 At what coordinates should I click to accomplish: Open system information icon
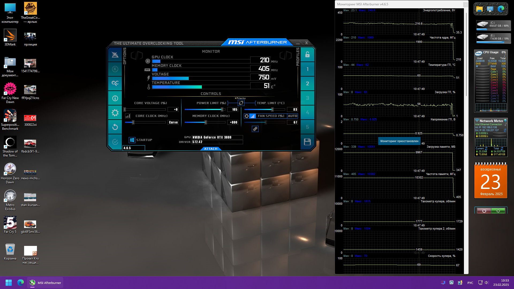[115, 98]
